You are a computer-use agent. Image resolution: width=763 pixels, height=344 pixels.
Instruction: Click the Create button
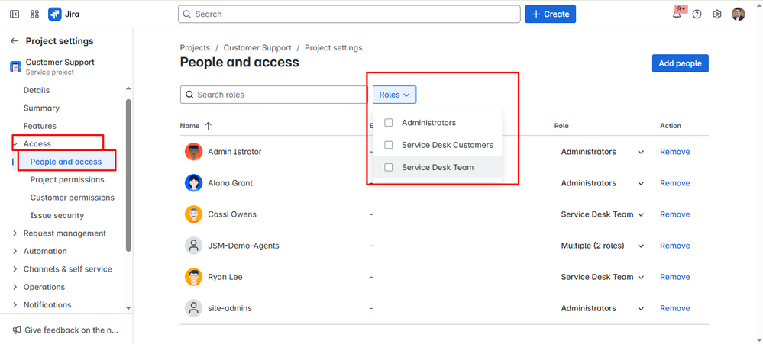(551, 14)
